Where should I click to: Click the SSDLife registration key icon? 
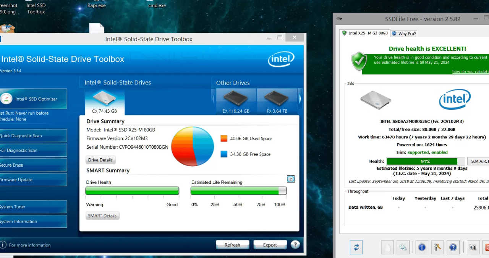(437, 247)
